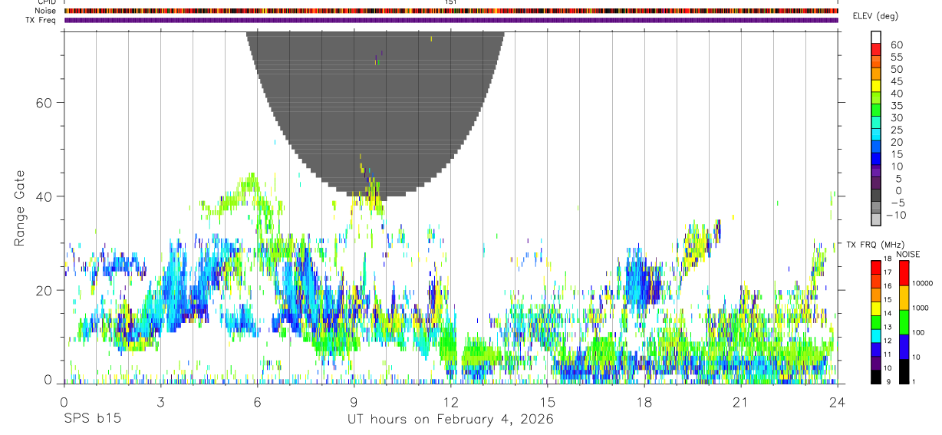The image size is (942, 435).
Task: Click the white top swatch of the ELEV colorbar
Action: click(876, 37)
